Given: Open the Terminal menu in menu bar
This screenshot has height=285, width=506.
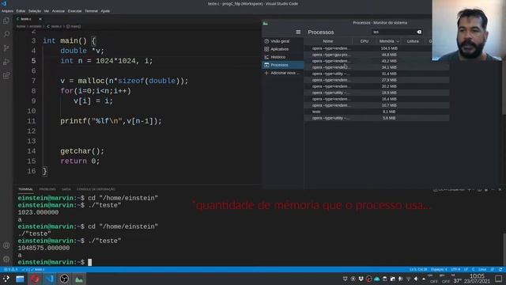Looking at the screenshot, I should (91, 11).
